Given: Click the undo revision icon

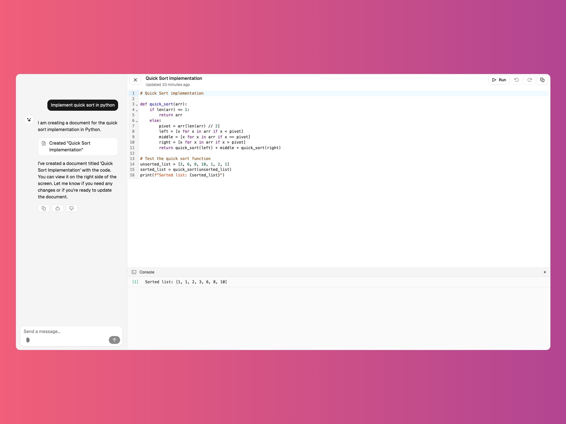Looking at the screenshot, I should (516, 80).
